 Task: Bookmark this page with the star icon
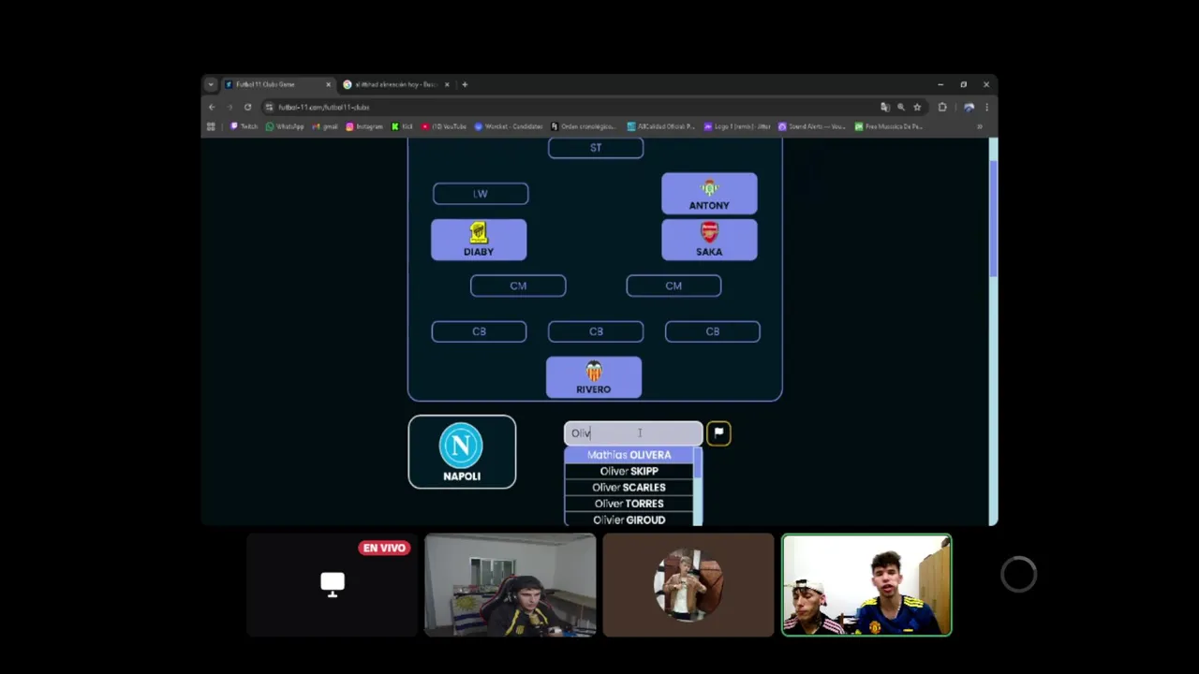917,107
